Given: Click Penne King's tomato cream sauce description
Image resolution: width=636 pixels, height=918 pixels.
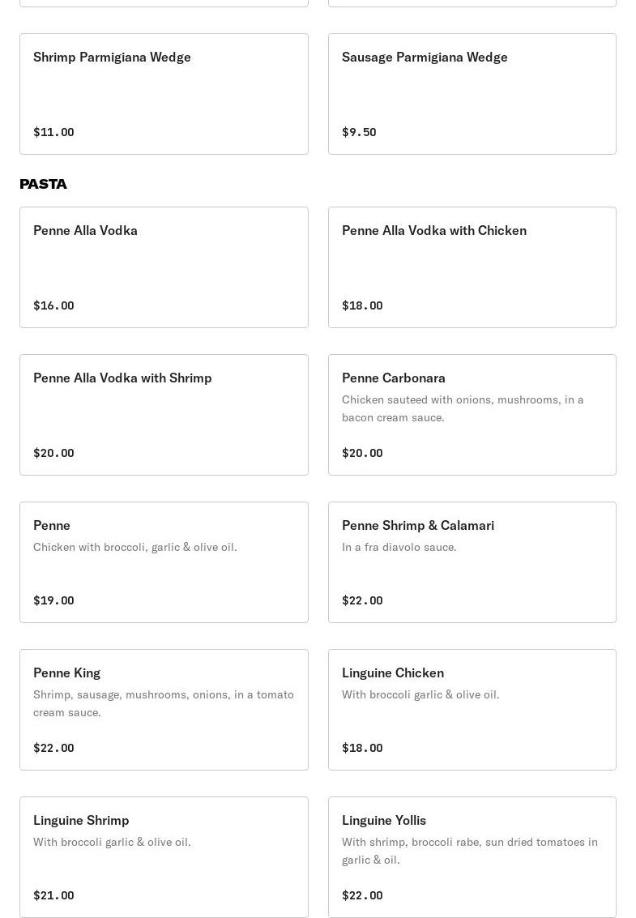Looking at the screenshot, I should pyautogui.click(x=163, y=703).
